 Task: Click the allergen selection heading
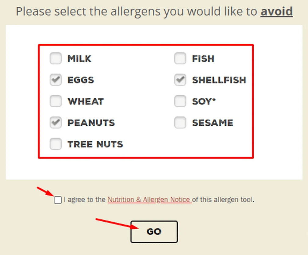(154, 11)
